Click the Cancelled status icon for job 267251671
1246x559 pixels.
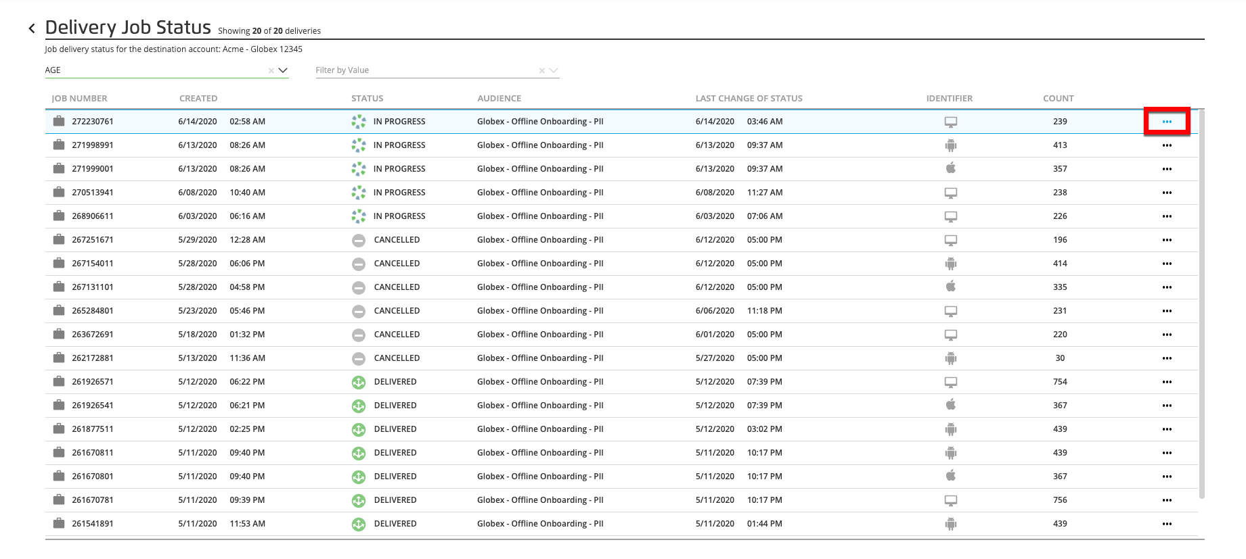(x=359, y=240)
